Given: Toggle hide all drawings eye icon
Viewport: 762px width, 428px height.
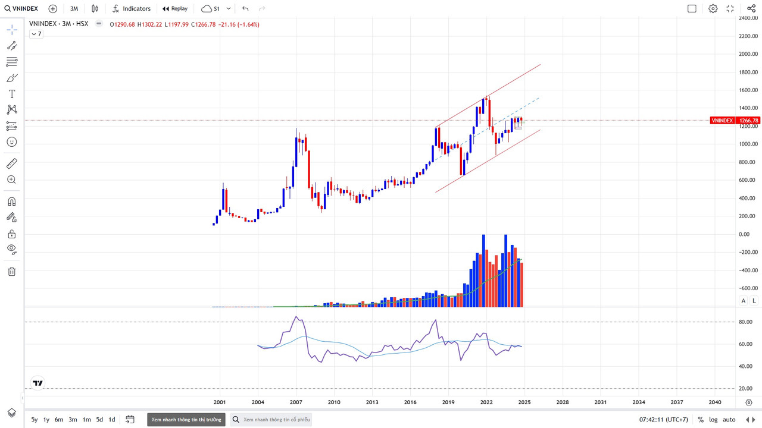Looking at the screenshot, I should pos(12,250).
